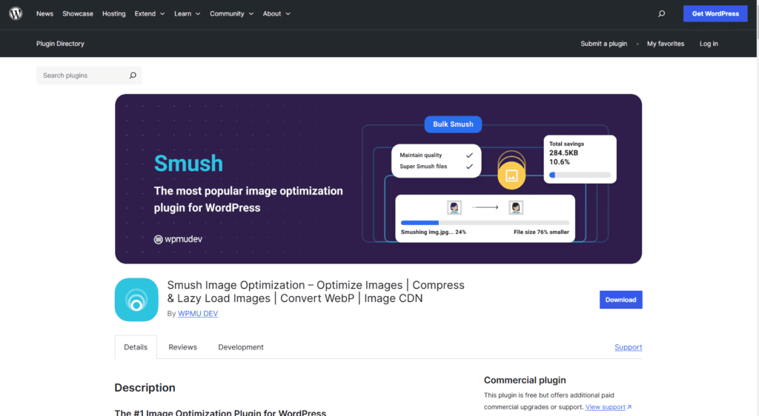This screenshot has height=416, width=759.
Task: Open the News menu item
Action: (44, 13)
